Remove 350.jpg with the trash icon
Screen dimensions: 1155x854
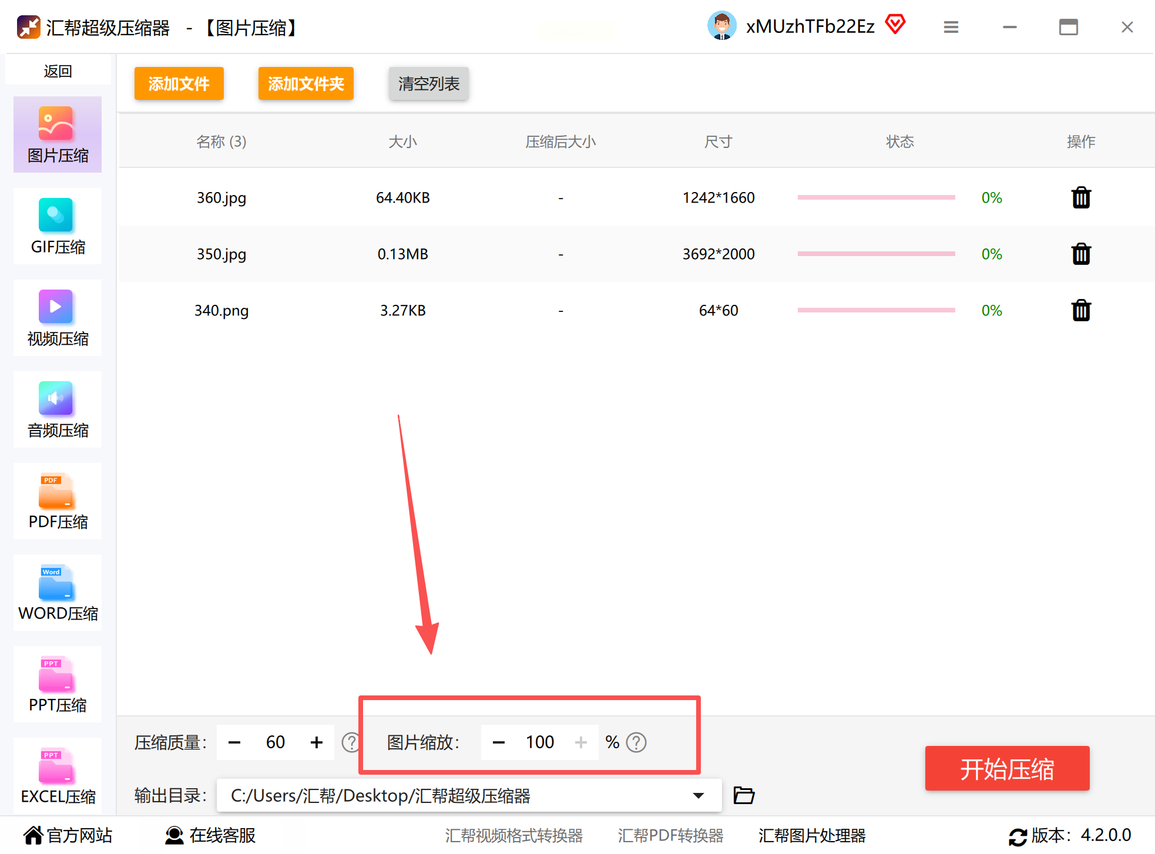[x=1080, y=254]
